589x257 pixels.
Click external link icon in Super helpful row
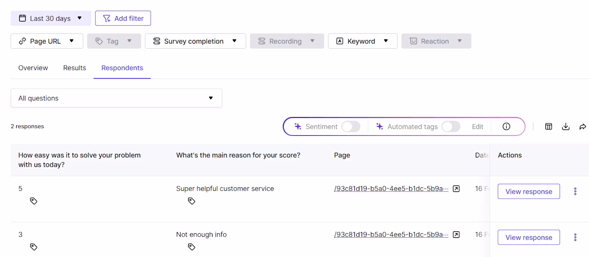tap(456, 189)
